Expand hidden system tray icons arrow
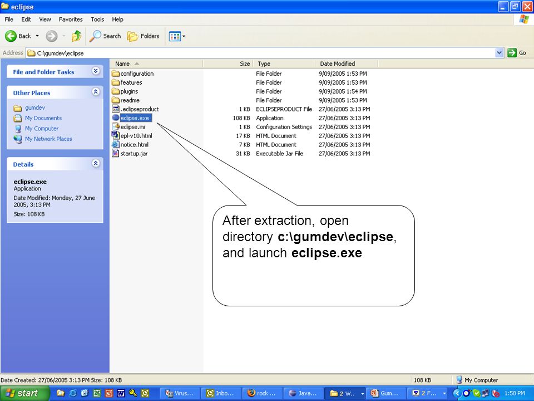534x401 pixels. pyautogui.click(x=456, y=393)
